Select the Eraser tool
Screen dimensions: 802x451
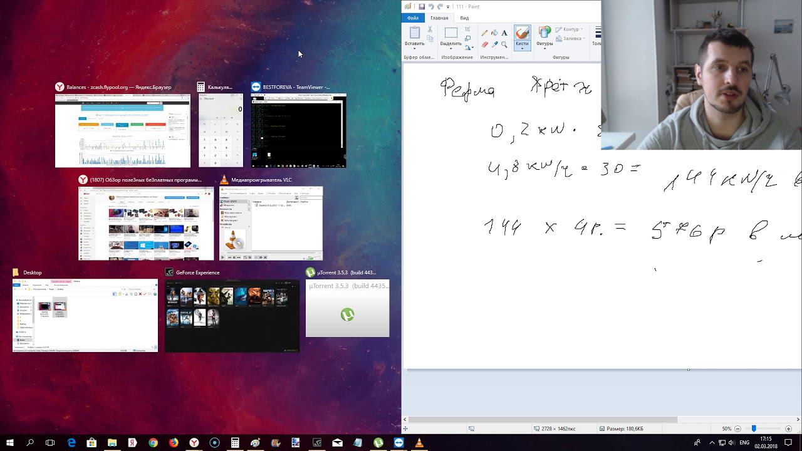pyautogui.click(x=484, y=45)
